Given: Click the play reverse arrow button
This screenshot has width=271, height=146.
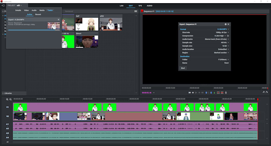Looking at the screenshot, I should [193, 93].
